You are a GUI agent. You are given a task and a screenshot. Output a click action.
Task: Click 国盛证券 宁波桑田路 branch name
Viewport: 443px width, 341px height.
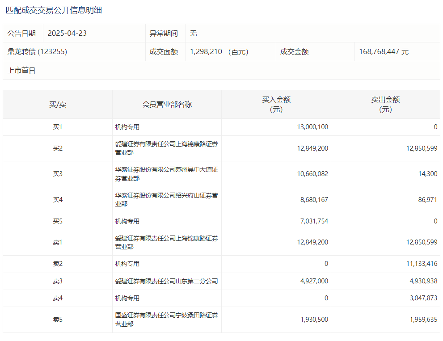coord(166,320)
